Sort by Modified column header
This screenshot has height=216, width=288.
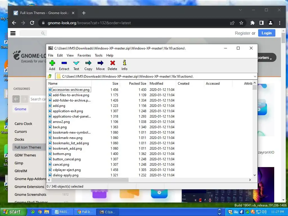162,83
